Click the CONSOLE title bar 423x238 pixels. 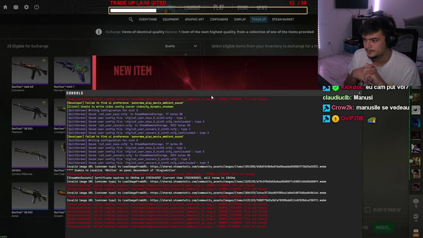point(214,93)
